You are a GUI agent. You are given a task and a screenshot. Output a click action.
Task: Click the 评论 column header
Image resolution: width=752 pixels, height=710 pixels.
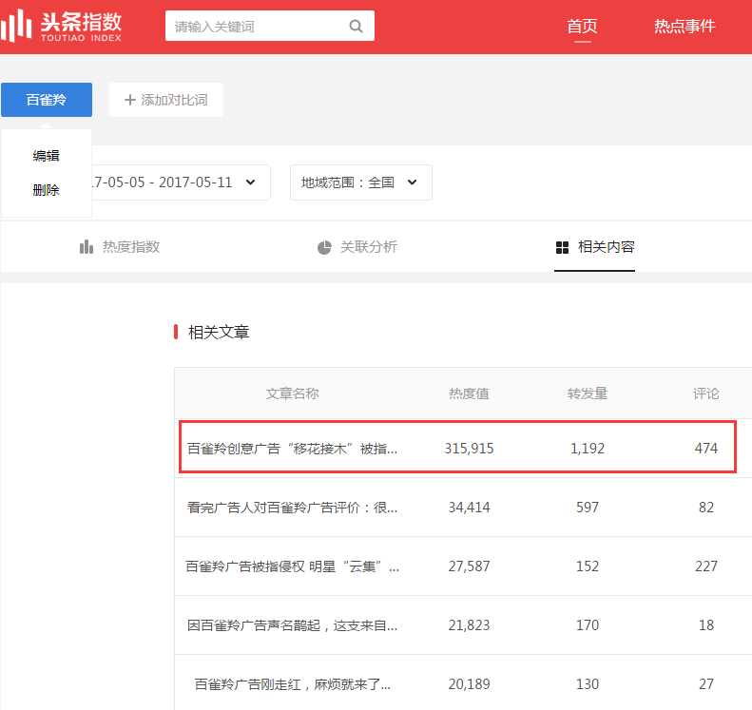[706, 393]
